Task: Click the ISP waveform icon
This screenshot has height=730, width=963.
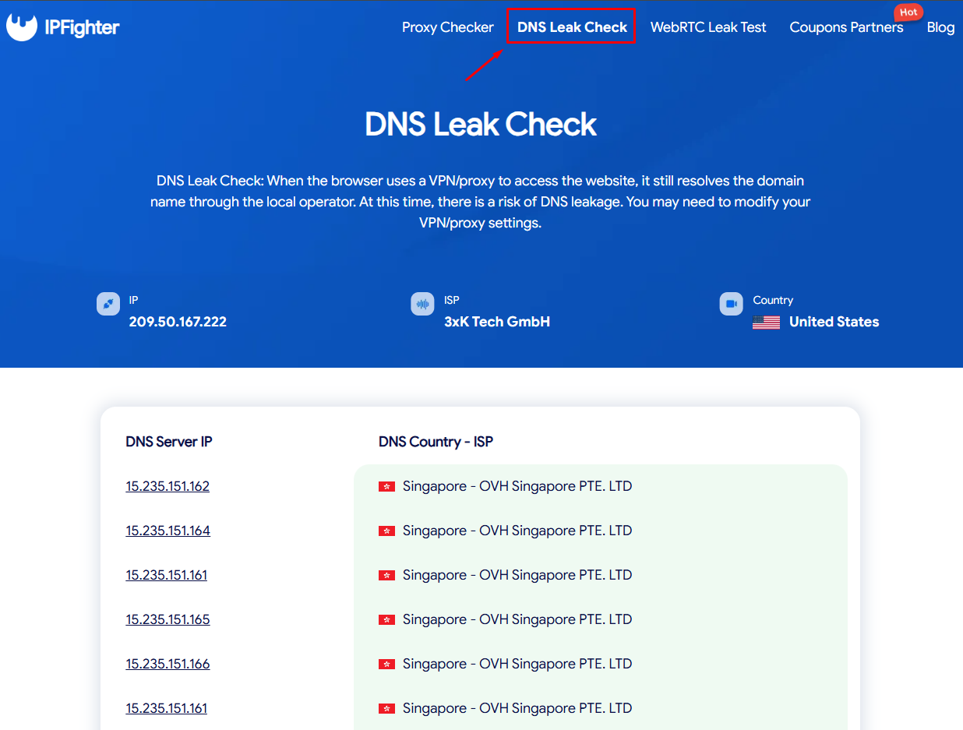Action: point(422,304)
